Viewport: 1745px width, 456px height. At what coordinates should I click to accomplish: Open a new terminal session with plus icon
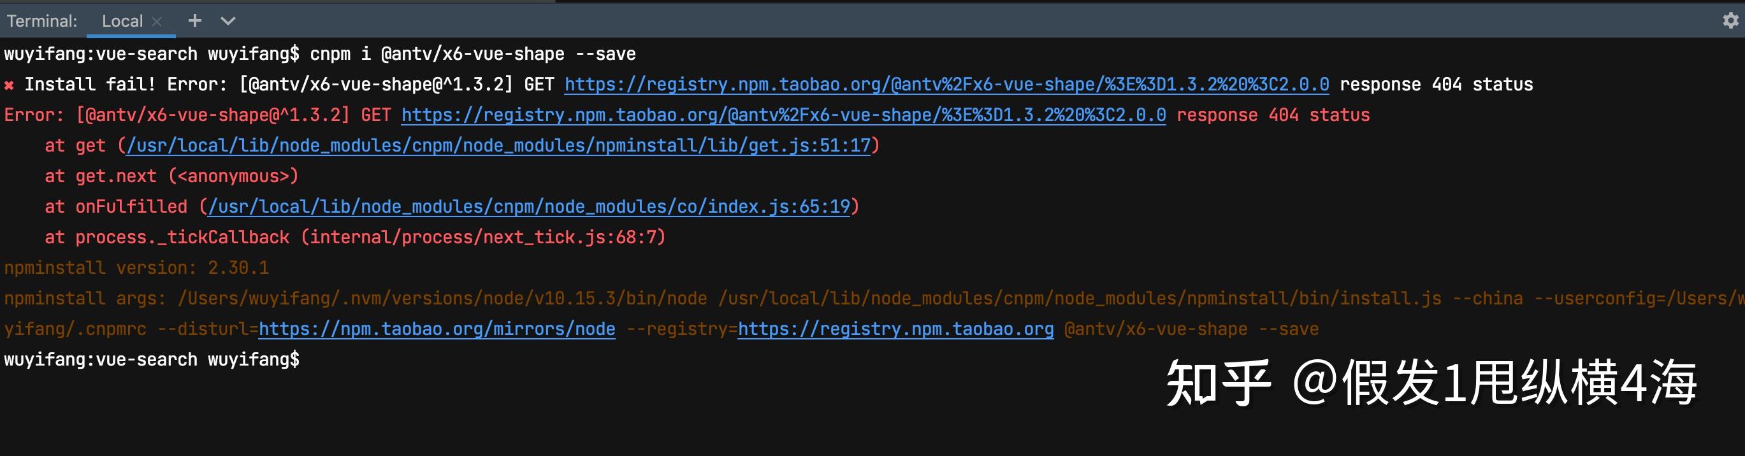(195, 21)
